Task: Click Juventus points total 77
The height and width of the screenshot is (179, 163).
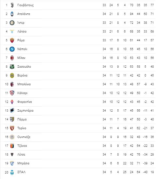Action: 152,5
